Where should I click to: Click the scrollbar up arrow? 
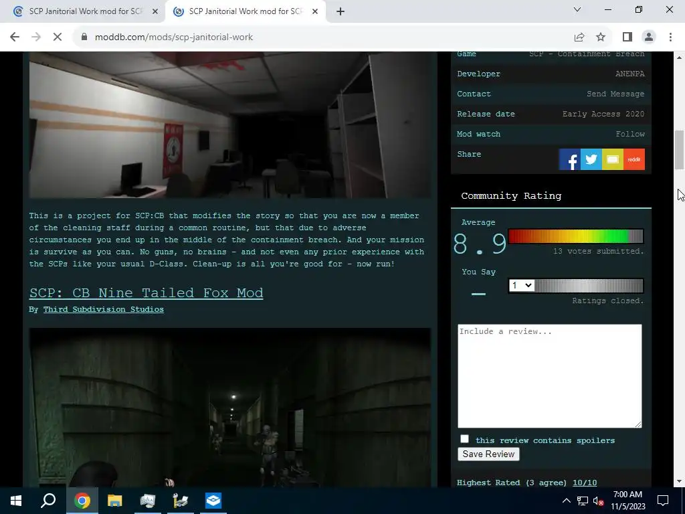click(680, 58)
